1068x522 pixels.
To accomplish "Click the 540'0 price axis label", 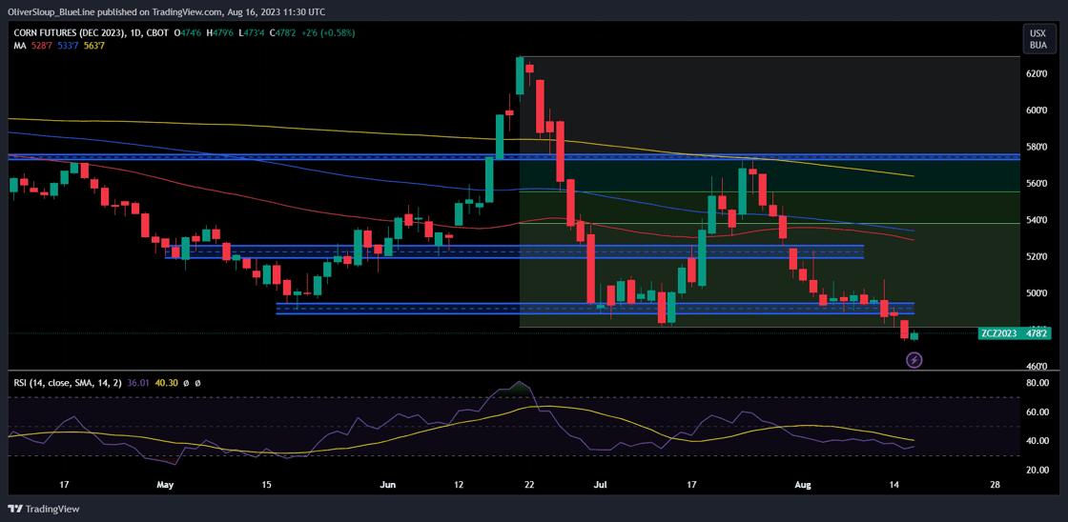I will 1036,220.
